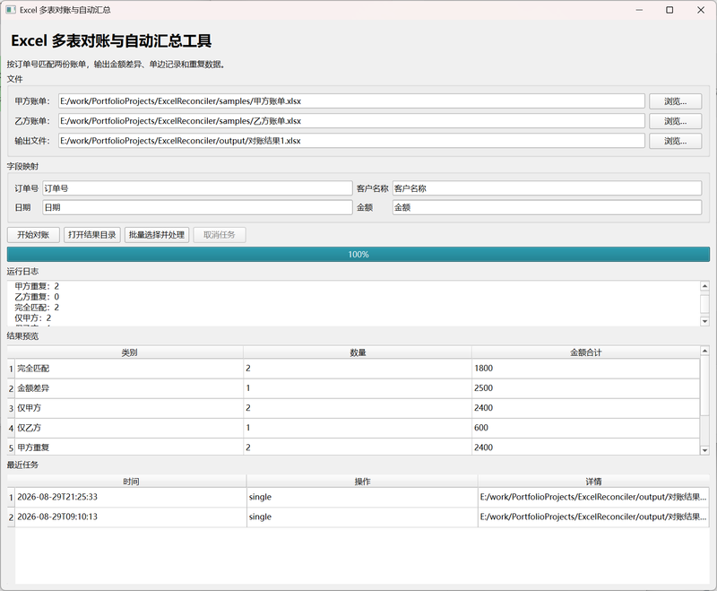Focus the 日期 mapping field
717x591 pixels.
[197, 207]
